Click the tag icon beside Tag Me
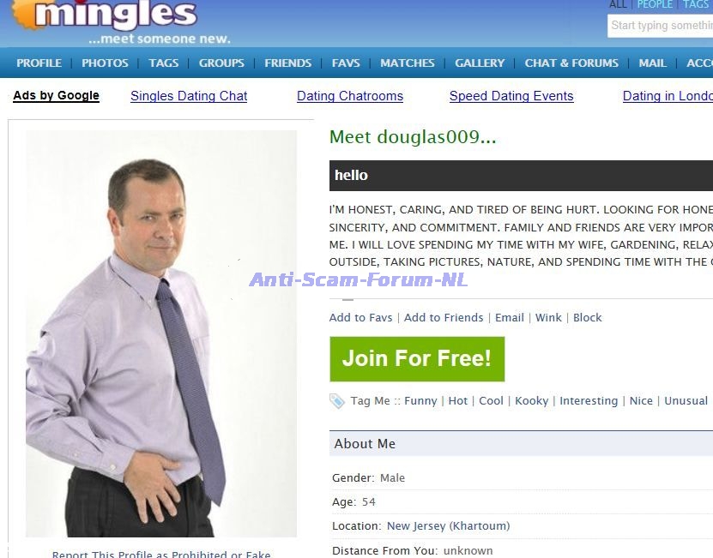The image size is (713, 558). [x=337, y=401]
